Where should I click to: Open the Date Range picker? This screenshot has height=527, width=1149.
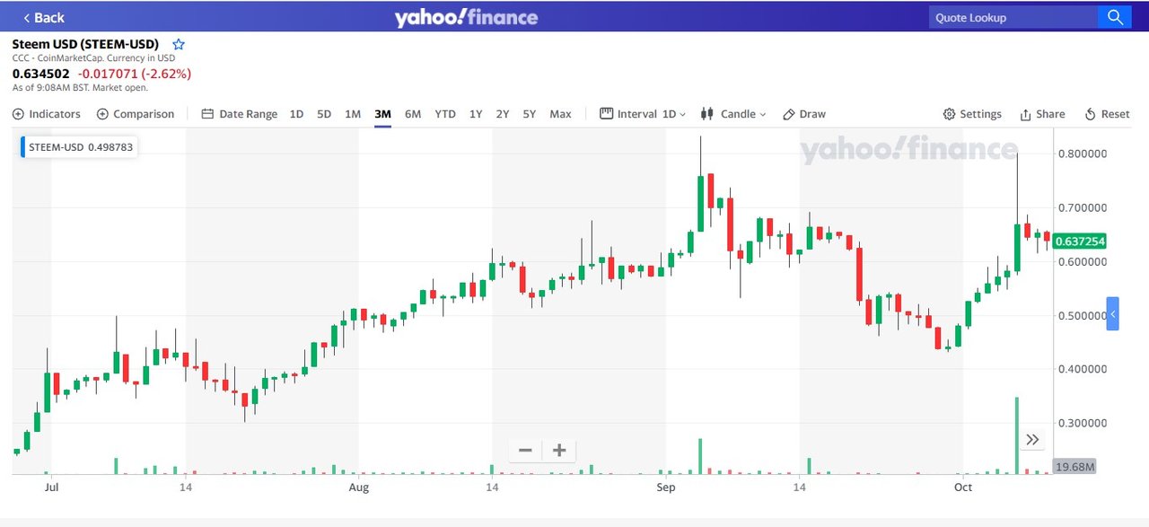coord(240,114)
